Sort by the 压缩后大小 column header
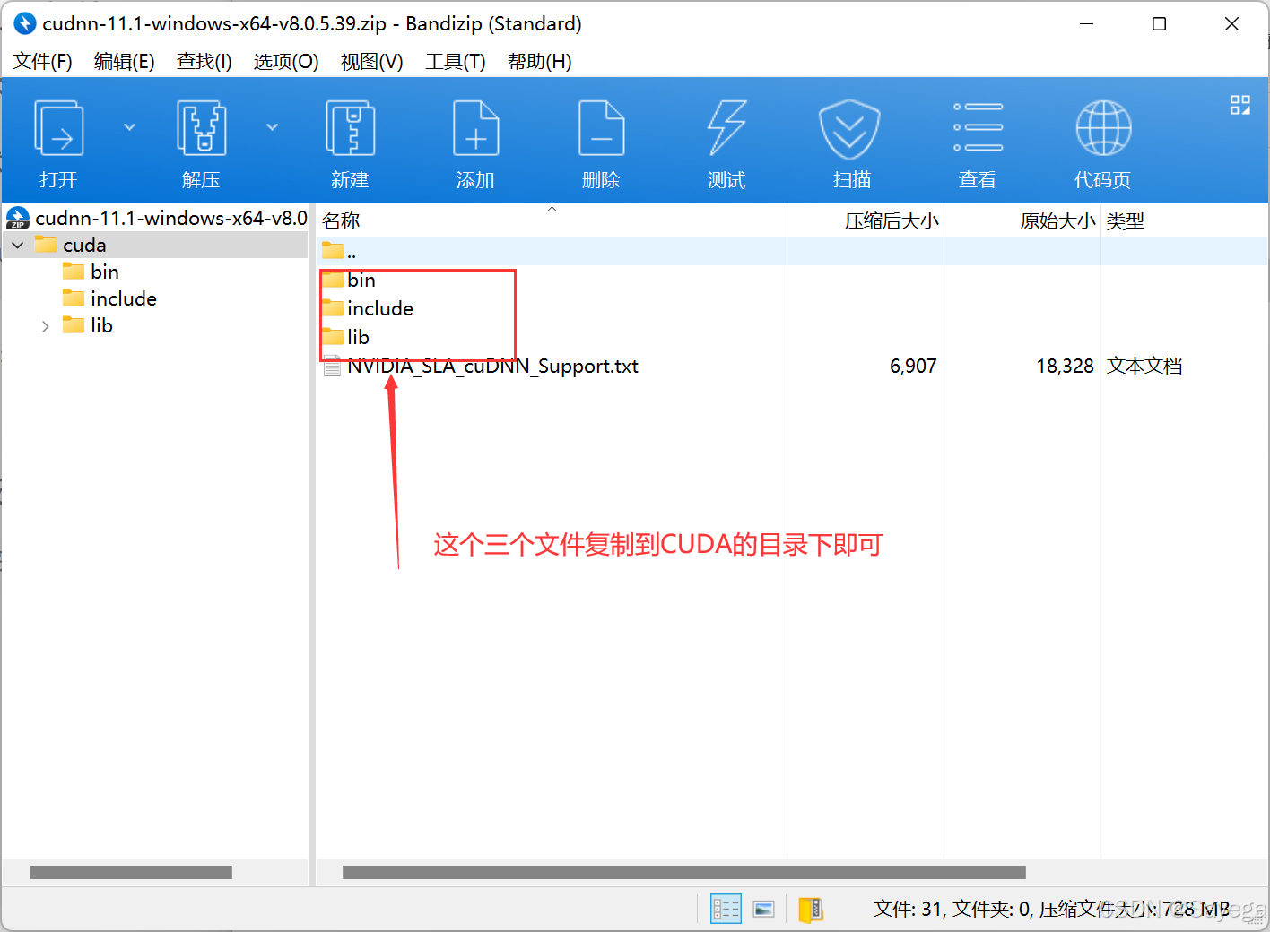The image size is (1270, 932). (x=866, y=220)
